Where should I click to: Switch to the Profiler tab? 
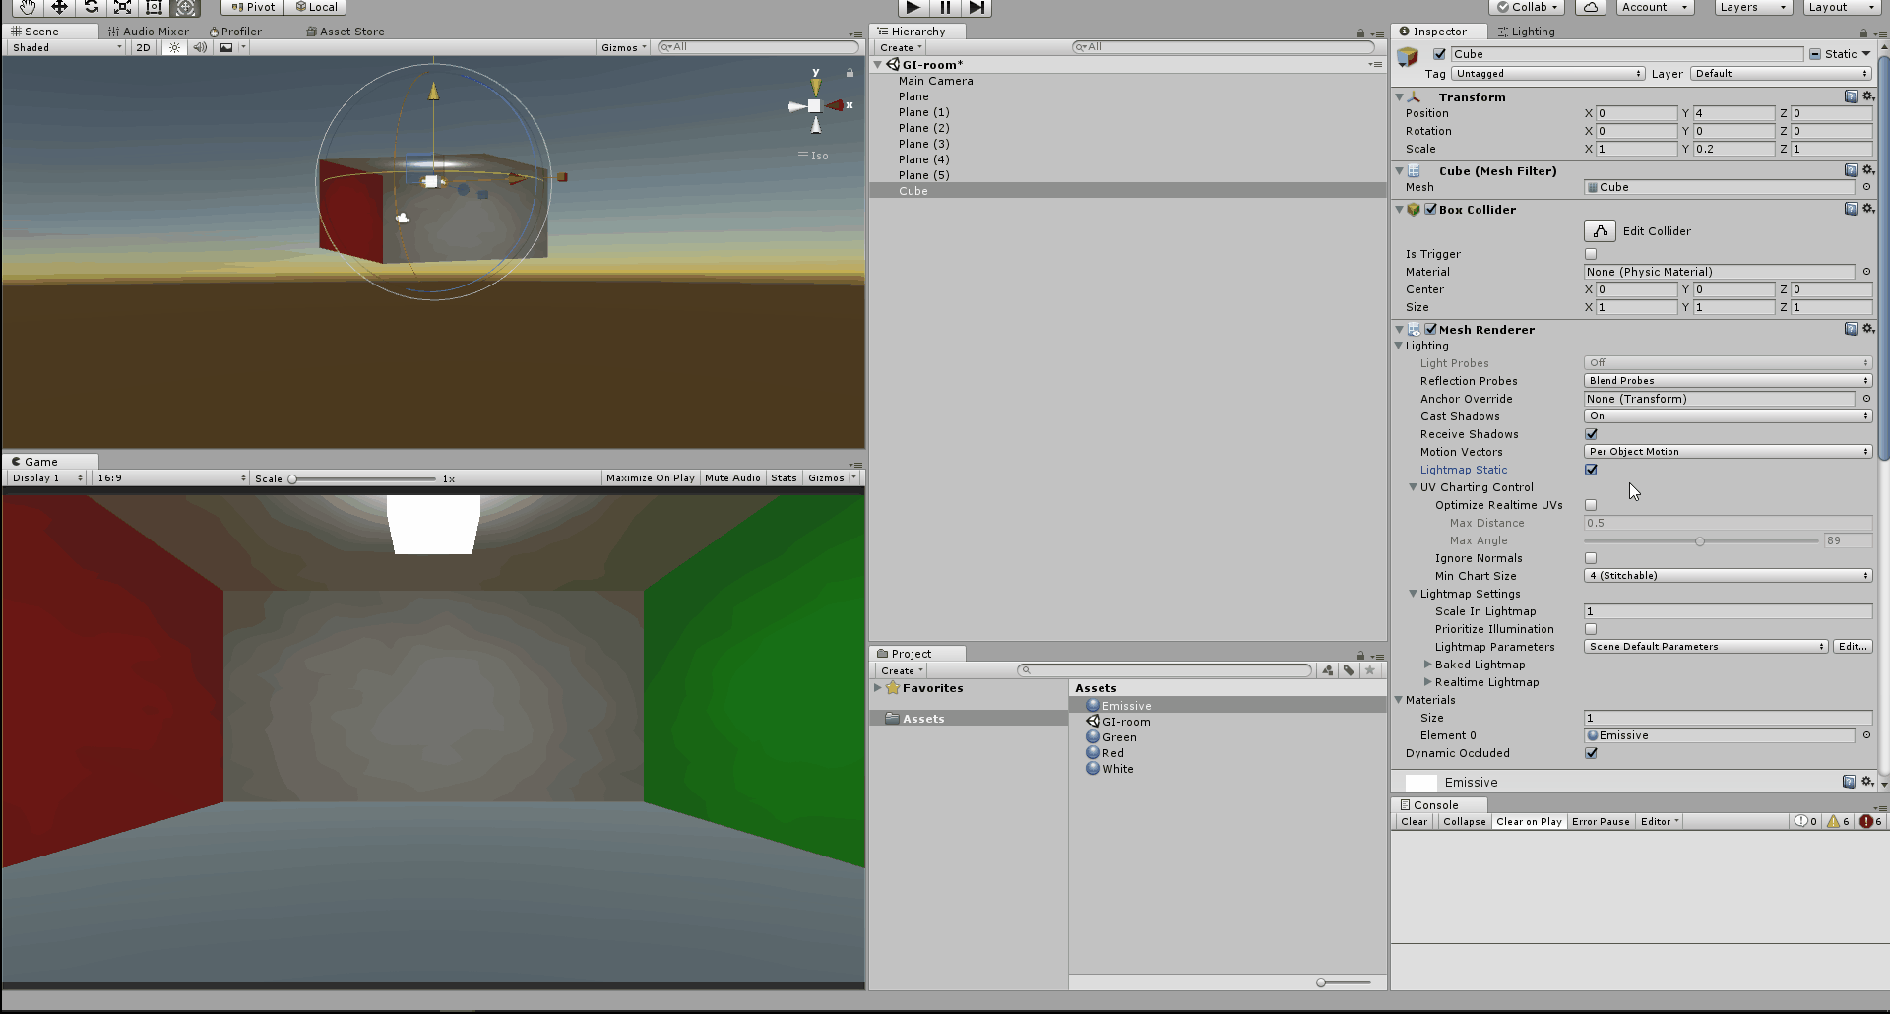point(235,32)
